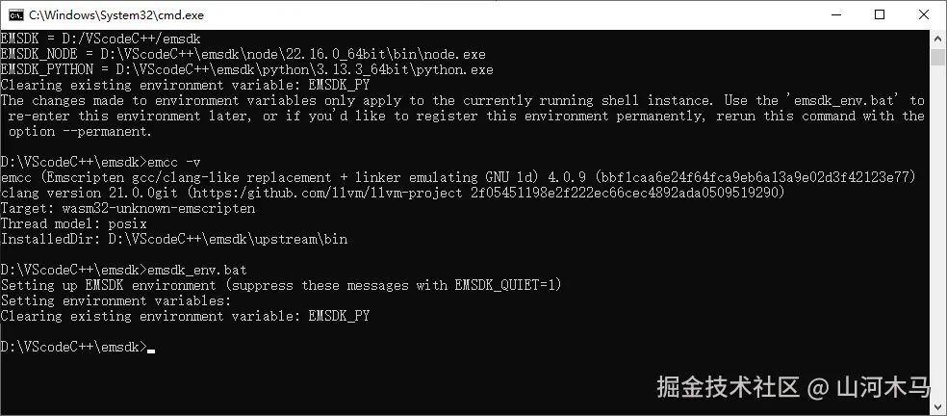Viewport: 947px width, 416px height.
Task: Click the 'Target: wasm32-unknown-emscripten' line
Action: 127,209
